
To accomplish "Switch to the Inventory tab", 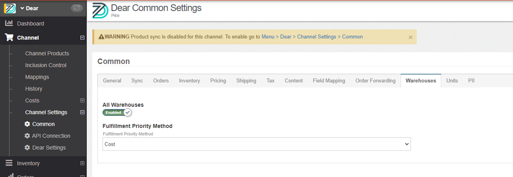I will pos(189,81).
